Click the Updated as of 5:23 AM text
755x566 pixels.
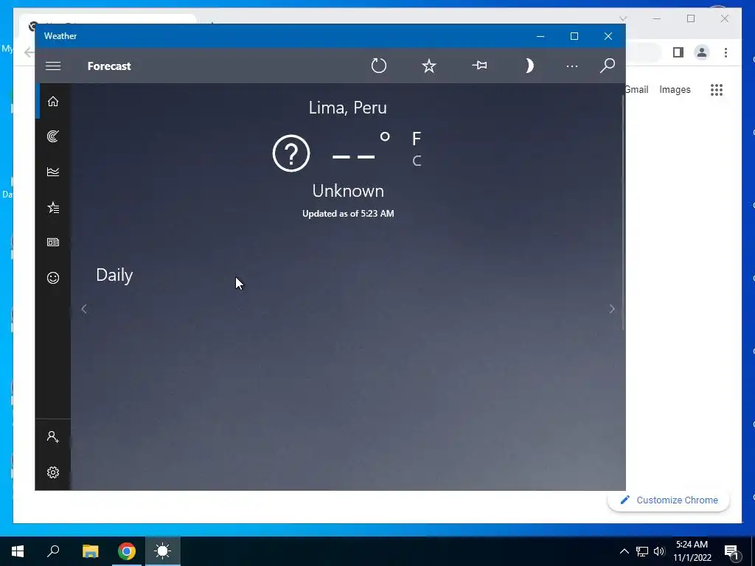click(348, 214)
